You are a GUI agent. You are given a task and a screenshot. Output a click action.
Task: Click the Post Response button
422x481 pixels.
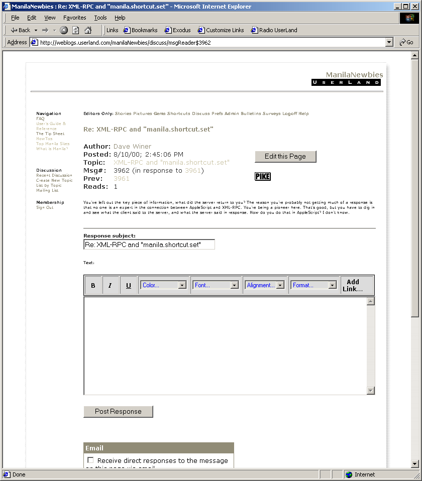118,412
